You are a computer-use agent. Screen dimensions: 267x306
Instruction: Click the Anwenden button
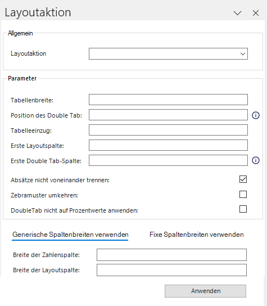pyautogui.click(x=205, y=291)
